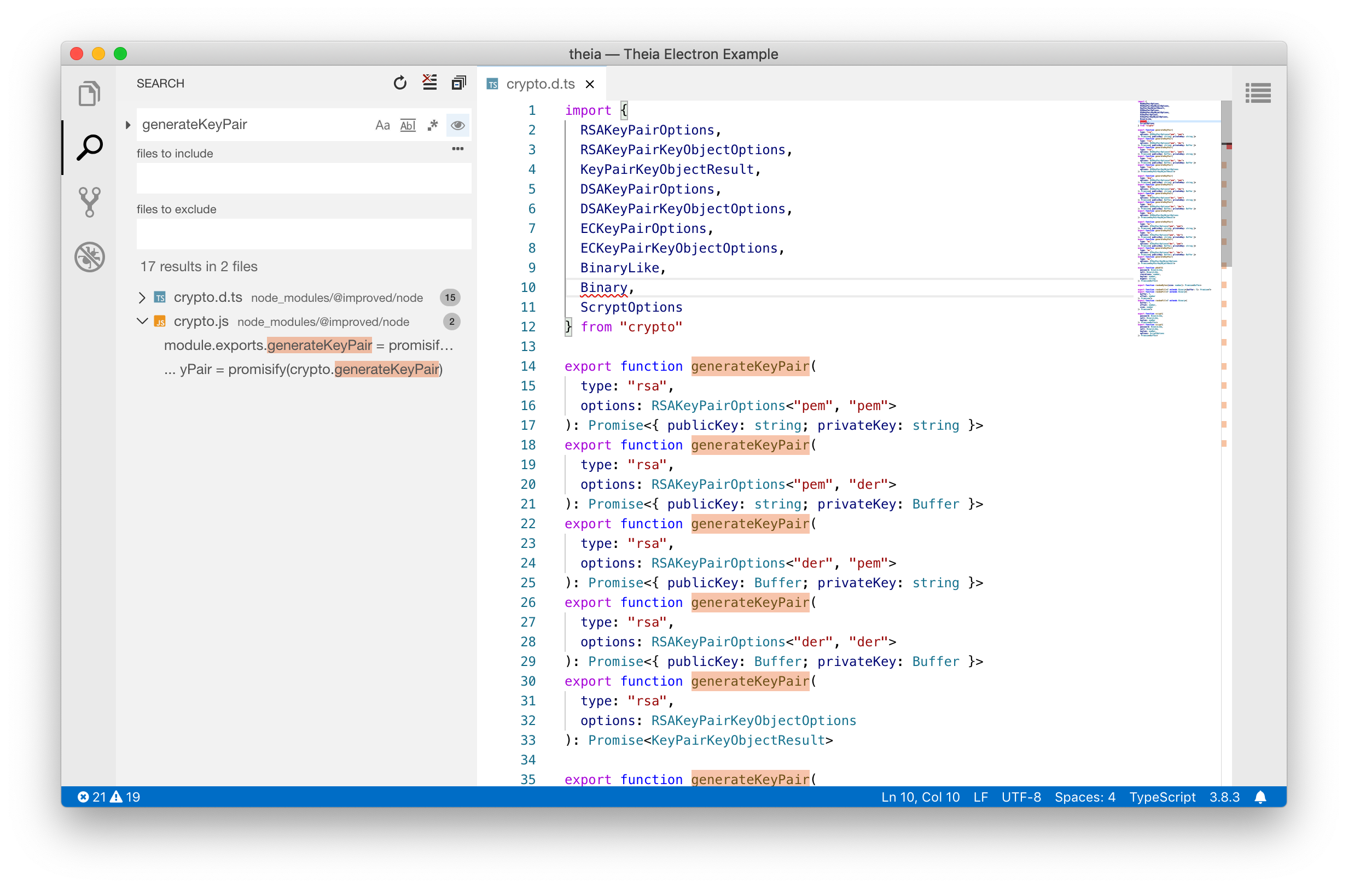This screenshot has width=1348, height=888.
Task: Click the files to include input field
Action: [x=304, y=178]
